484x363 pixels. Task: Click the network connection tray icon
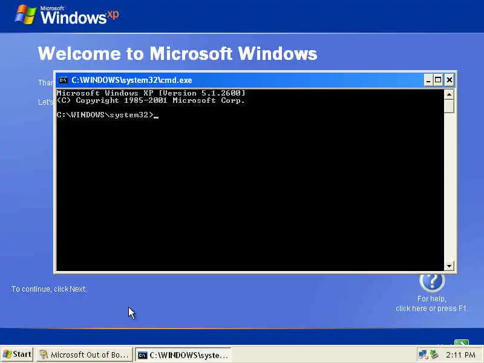[x=422, y=355]
